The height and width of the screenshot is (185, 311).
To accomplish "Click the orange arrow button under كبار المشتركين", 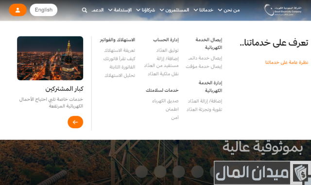I will click(x=75, y=122).
